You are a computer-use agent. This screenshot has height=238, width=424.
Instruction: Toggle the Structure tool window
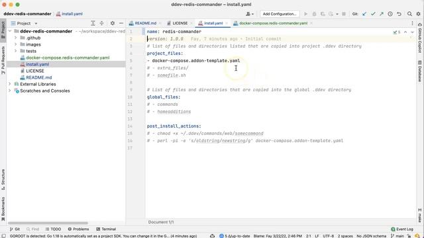(x=3, y=179)
